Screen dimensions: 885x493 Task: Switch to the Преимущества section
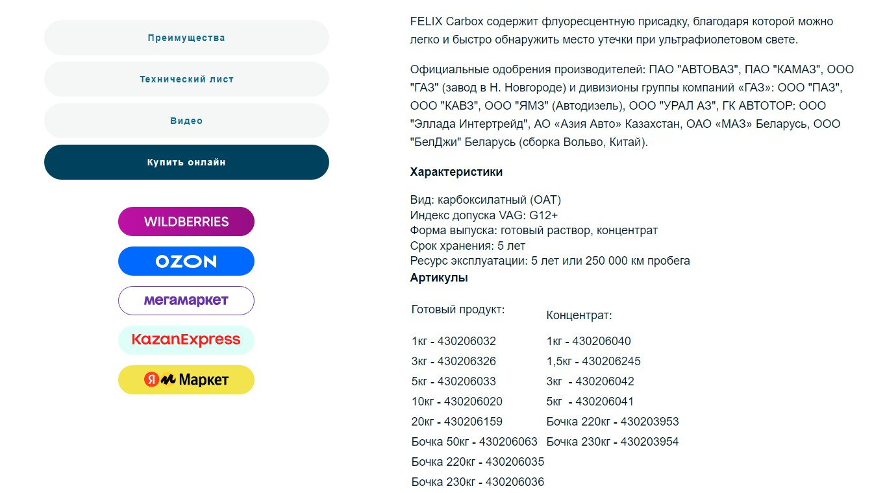pos(186,38)
